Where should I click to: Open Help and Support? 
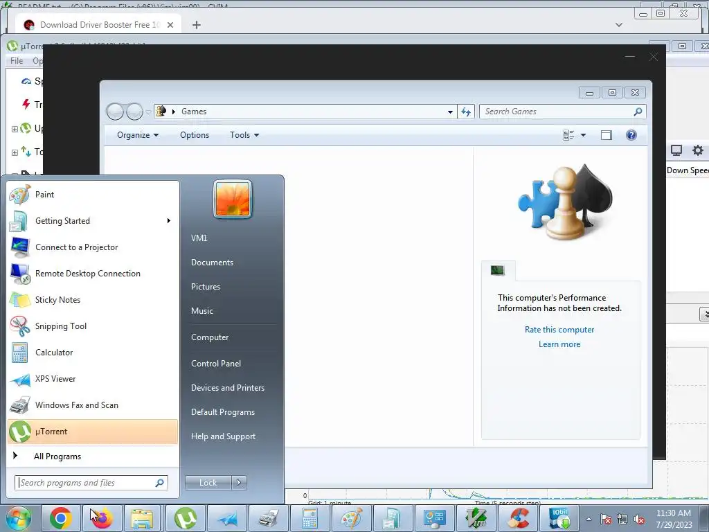223,436
